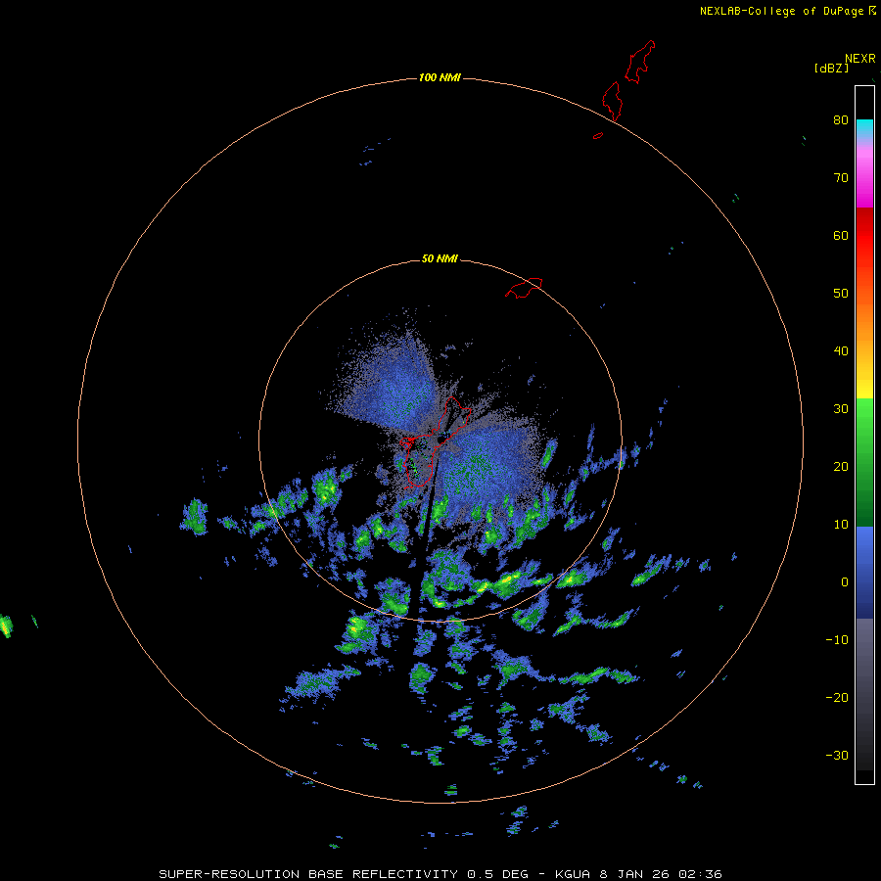Viewport: 881px width, 881px height.
Task: Click the 50 value on the dBZ scale
Action: (841, 294)
